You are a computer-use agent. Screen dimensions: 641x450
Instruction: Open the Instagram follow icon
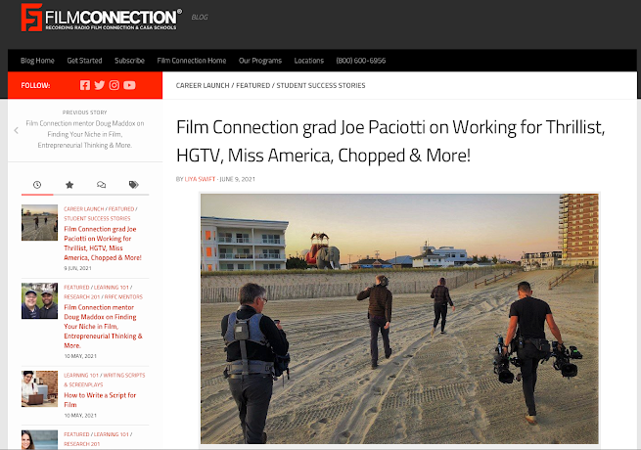pyautogui.click(x=114, y=85)
